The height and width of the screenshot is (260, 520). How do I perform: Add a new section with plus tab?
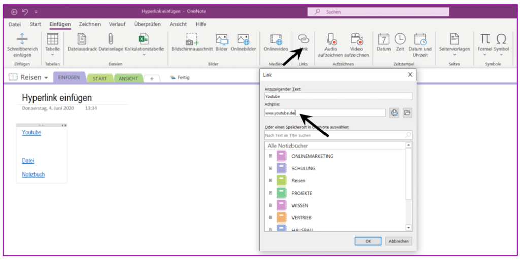coord(152,79)
